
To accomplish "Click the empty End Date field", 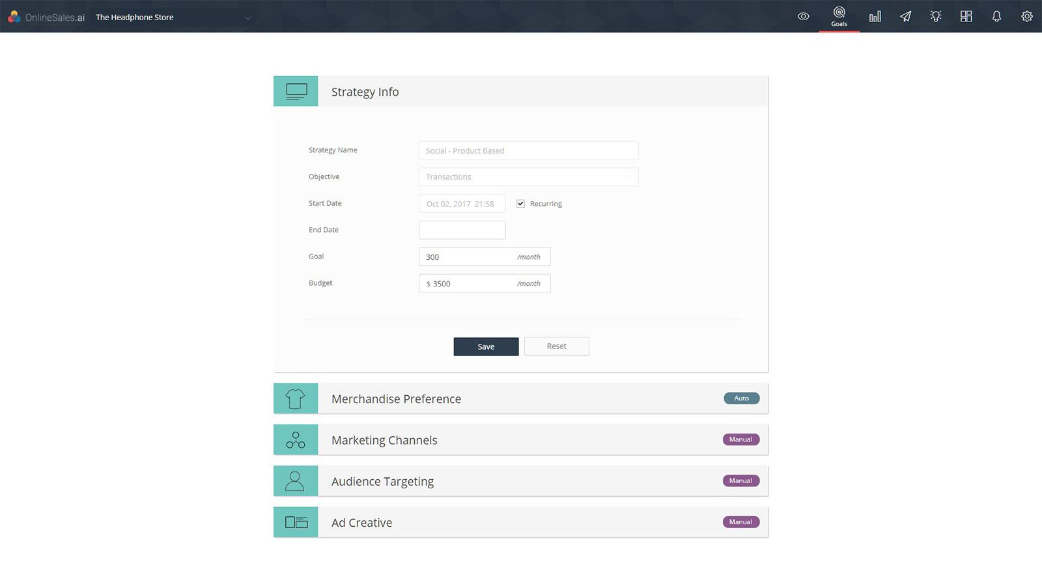I will pos(462,229).
